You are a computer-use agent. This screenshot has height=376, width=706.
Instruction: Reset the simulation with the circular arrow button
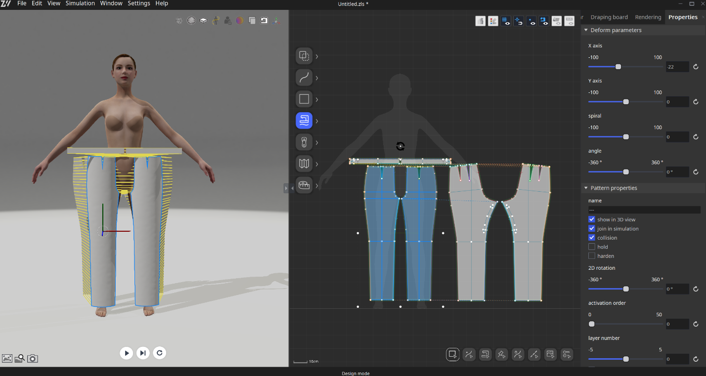pos(159,353)
